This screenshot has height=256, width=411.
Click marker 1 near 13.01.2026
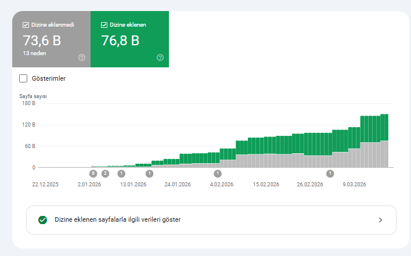(x=121, y=174)
